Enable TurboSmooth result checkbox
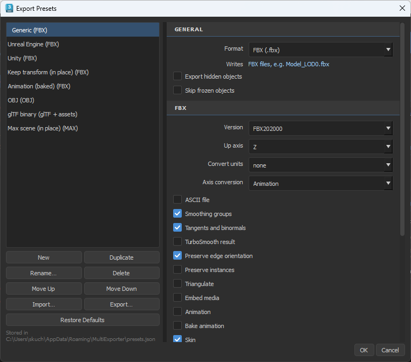Image resolution: width=411 pixels, height=362 pixels. click(177, 241)
